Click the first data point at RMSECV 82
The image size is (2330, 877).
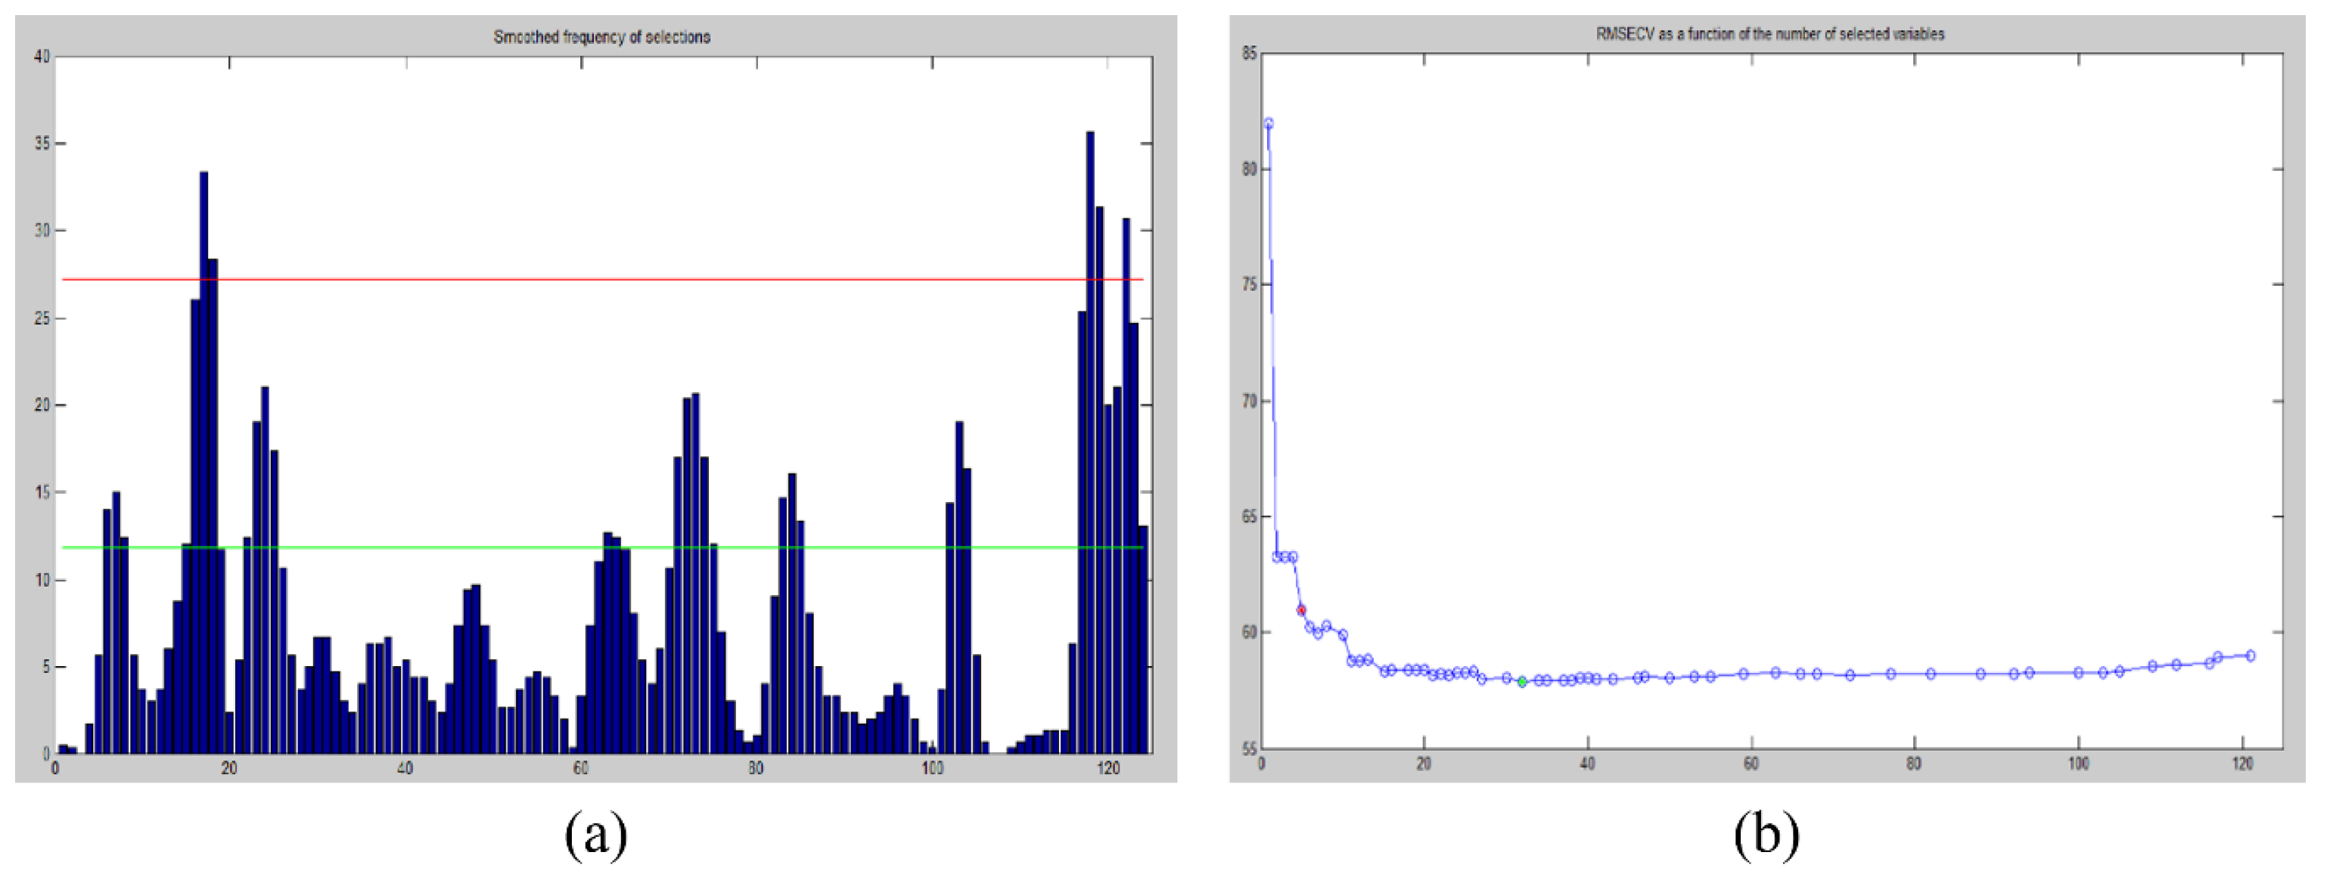(1268, 123)
